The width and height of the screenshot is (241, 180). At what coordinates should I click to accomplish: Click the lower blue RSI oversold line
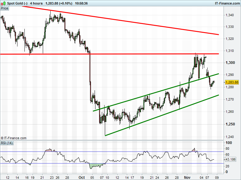pos(112,163)
